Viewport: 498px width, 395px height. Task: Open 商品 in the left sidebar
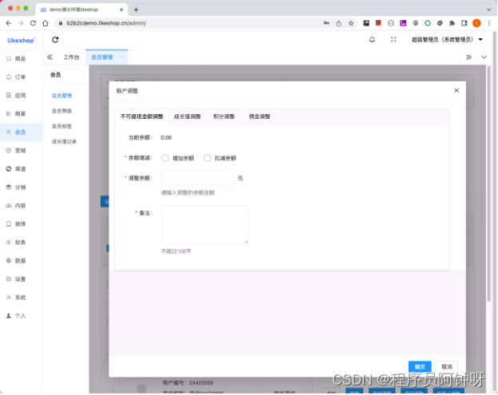click(16, 58)
